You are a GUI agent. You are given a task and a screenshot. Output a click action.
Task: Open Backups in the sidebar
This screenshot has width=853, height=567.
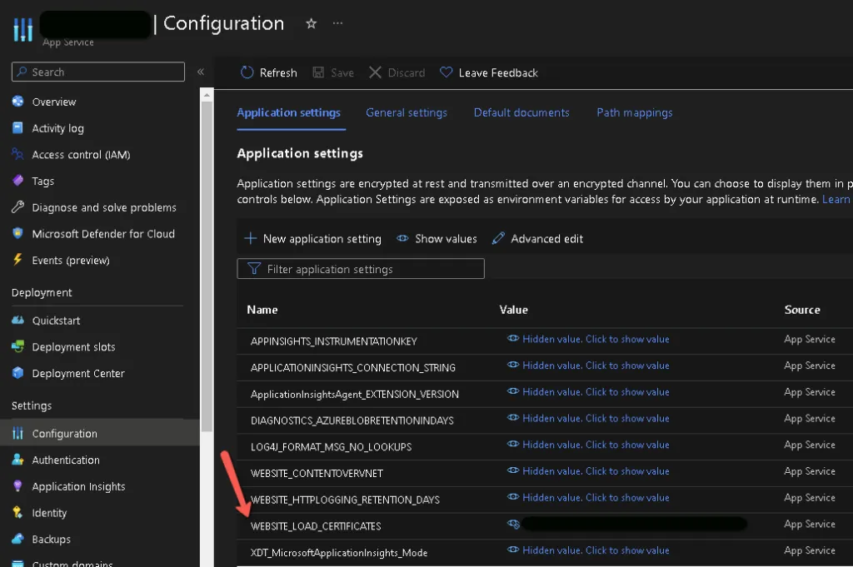[x=51, y=540]
